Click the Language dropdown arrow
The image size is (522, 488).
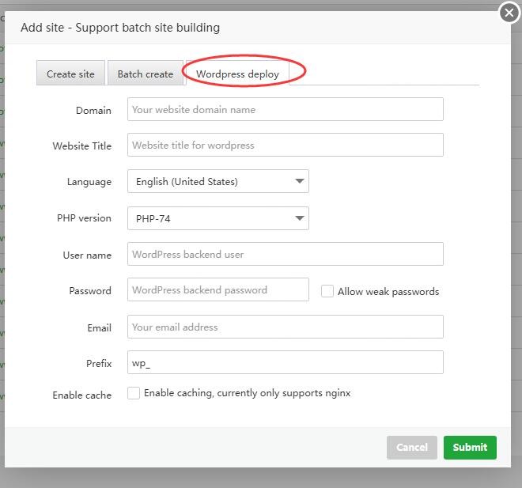point(300,182)
